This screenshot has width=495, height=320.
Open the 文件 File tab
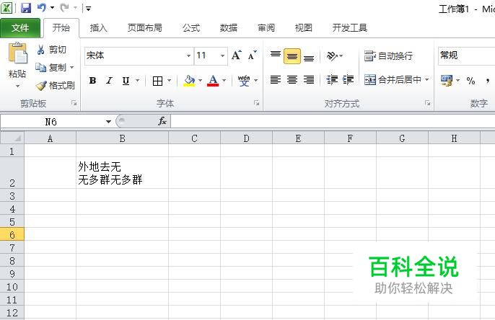tap(20, 28)
